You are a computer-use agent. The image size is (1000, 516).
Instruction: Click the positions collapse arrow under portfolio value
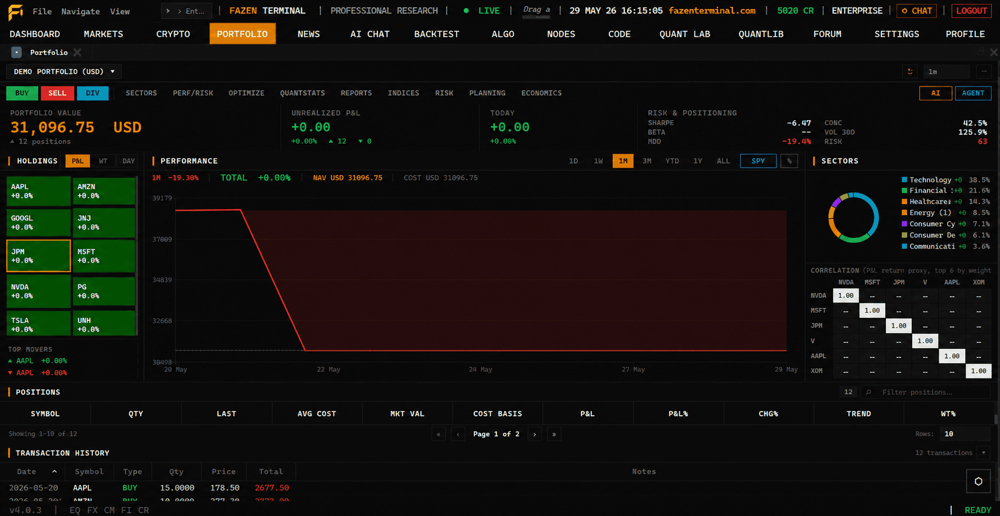[x=13, y=141]
